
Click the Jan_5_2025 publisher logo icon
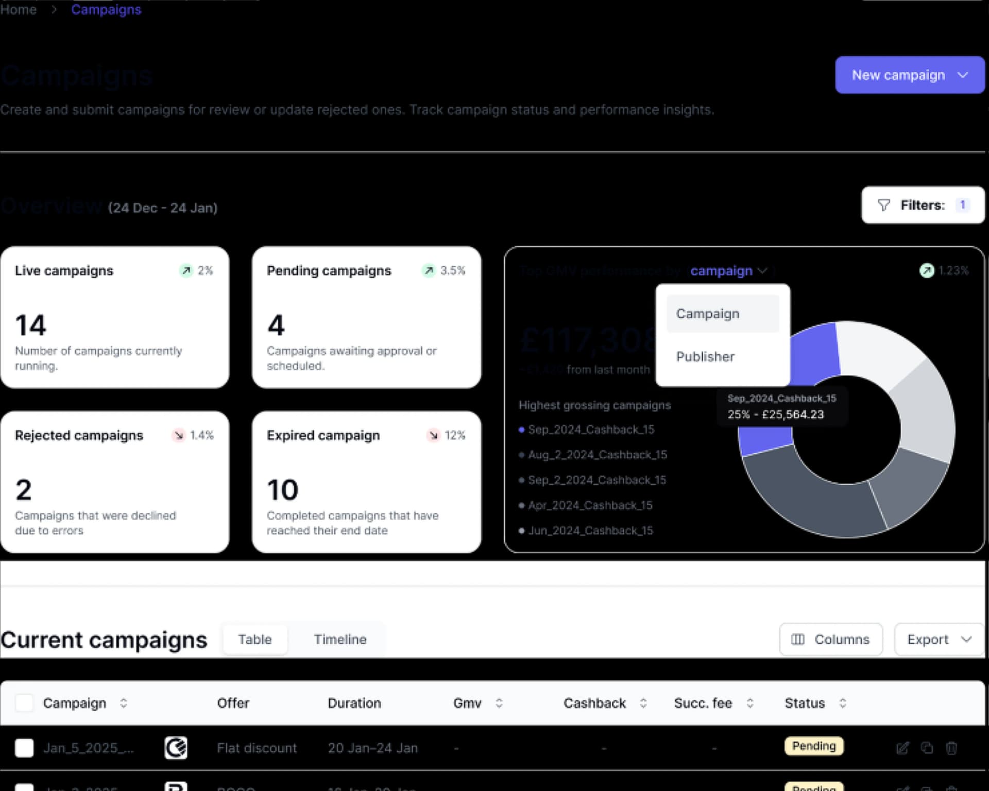tap(176, 748)
